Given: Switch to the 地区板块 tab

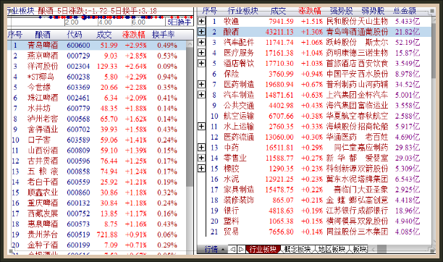Looking at the screenshot, I should pyautogui.click(x=332, y=249).
